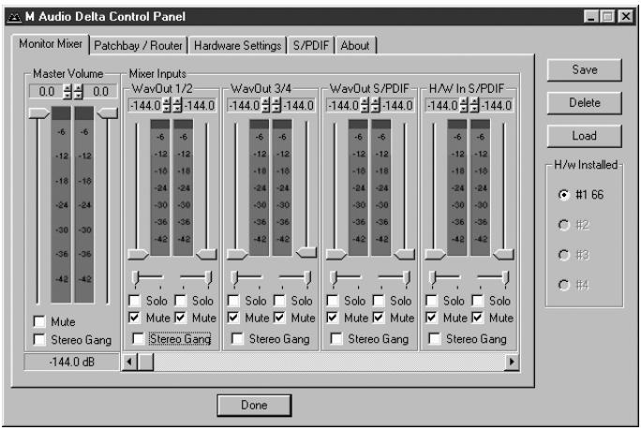Image resolution: width=641 pixels, height=430 pixels.
Task: Click WavOut 3/4 right fader handle
Action: pos(306,252)
